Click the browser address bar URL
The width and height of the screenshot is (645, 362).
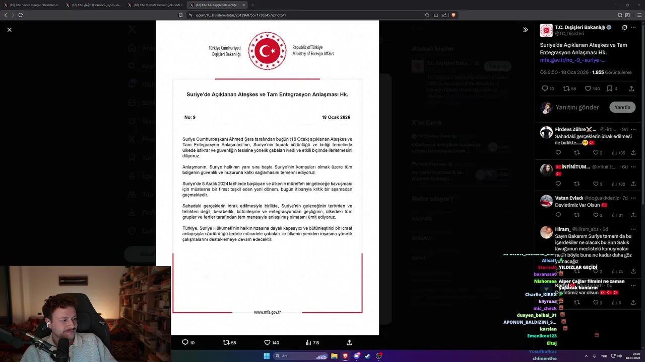tap(240, 15)
